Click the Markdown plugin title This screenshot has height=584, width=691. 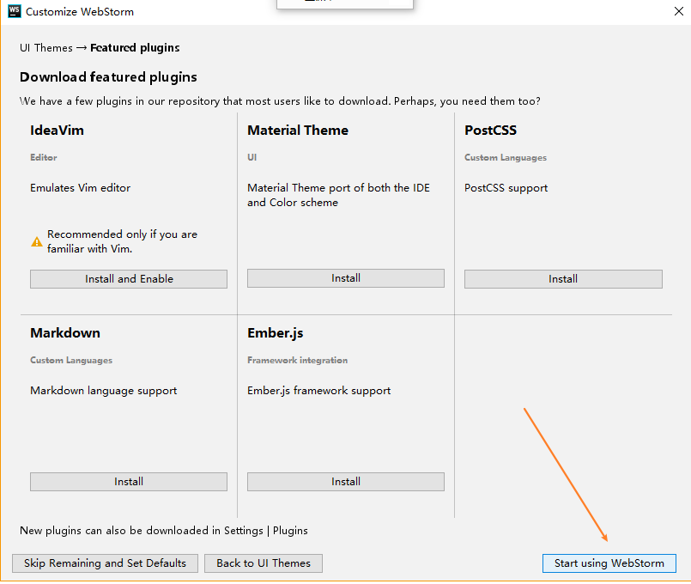point(65,333)
